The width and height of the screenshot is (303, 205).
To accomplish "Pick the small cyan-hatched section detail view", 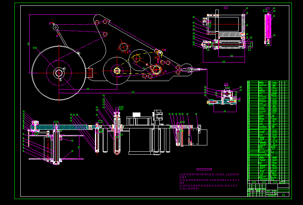I will (222, 97).
